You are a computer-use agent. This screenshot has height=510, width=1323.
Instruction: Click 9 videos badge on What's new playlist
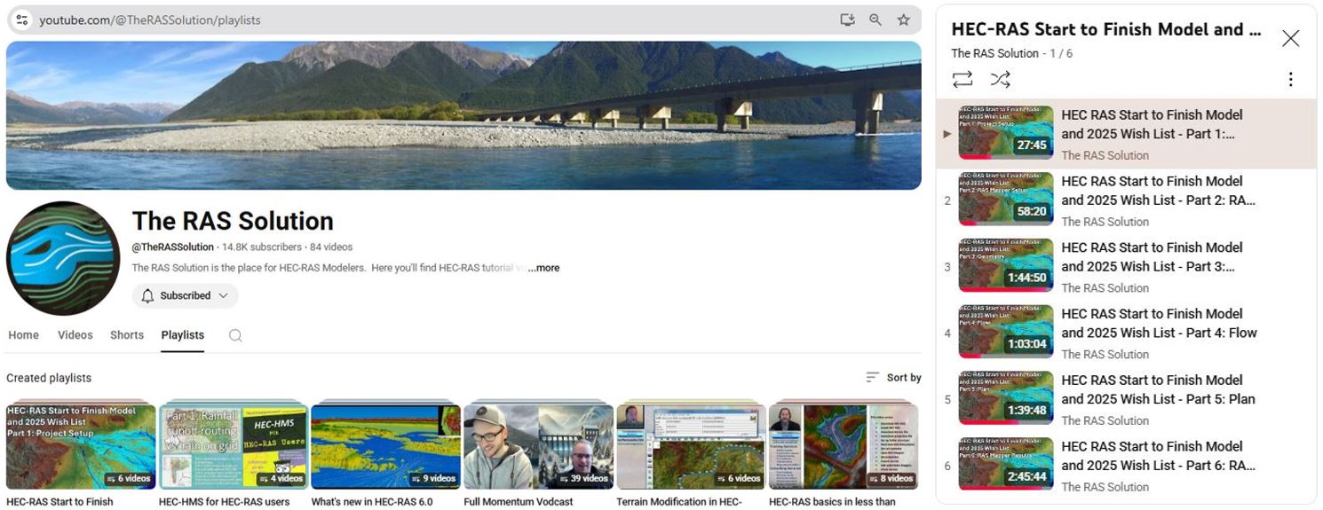(x=433, y=478)
